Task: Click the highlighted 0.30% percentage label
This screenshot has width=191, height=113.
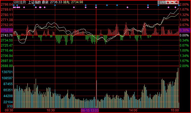Action: pyautogui.click(x=184, y=30)
